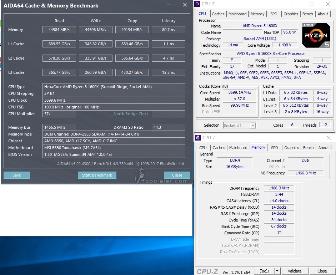Click the CPU-Z app icon in top window
Image resolution: width=336 pixels, height=275 pixels.
click(x=197, y=4)
